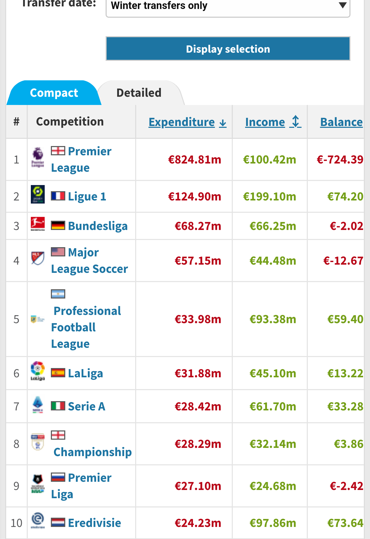Open Professional Football League link

(x=86, y=327)
